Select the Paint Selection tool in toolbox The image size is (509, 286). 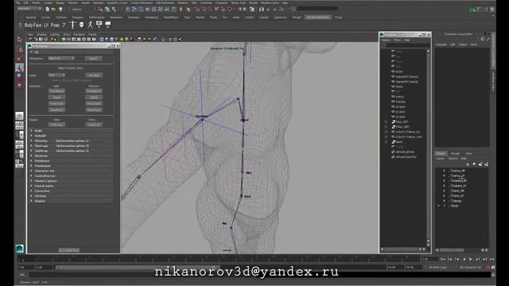(x=19, y=59)
